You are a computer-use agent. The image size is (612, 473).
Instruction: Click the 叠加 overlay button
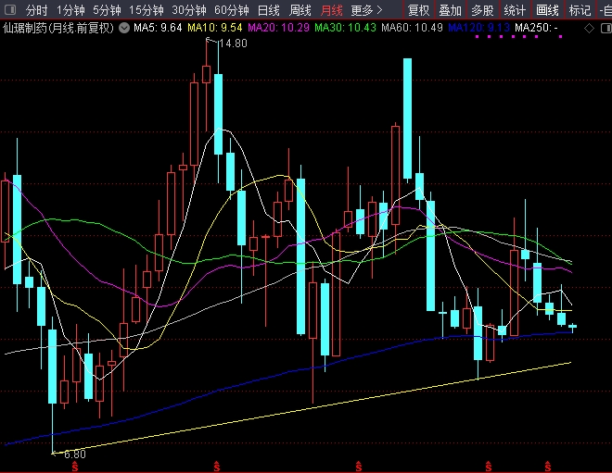(450, 10)
